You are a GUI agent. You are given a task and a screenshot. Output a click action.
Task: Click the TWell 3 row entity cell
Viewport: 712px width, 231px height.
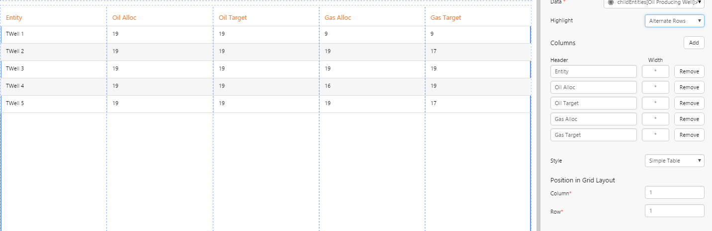(15, 68)
